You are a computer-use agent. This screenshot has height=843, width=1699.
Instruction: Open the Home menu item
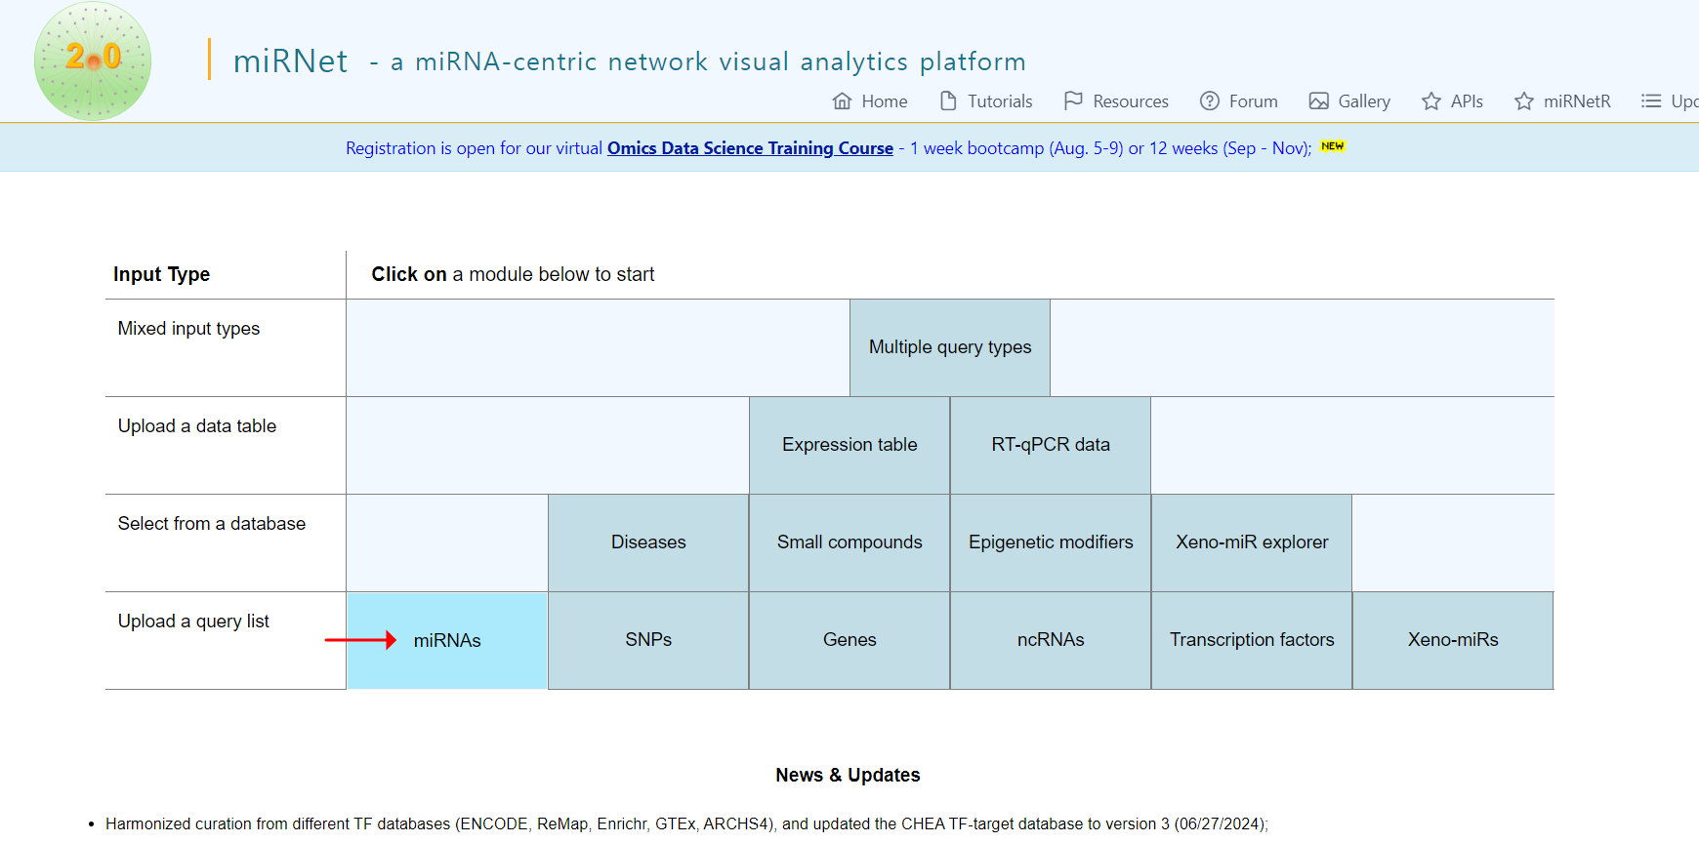pyautogui.click(x=870, y=100)
